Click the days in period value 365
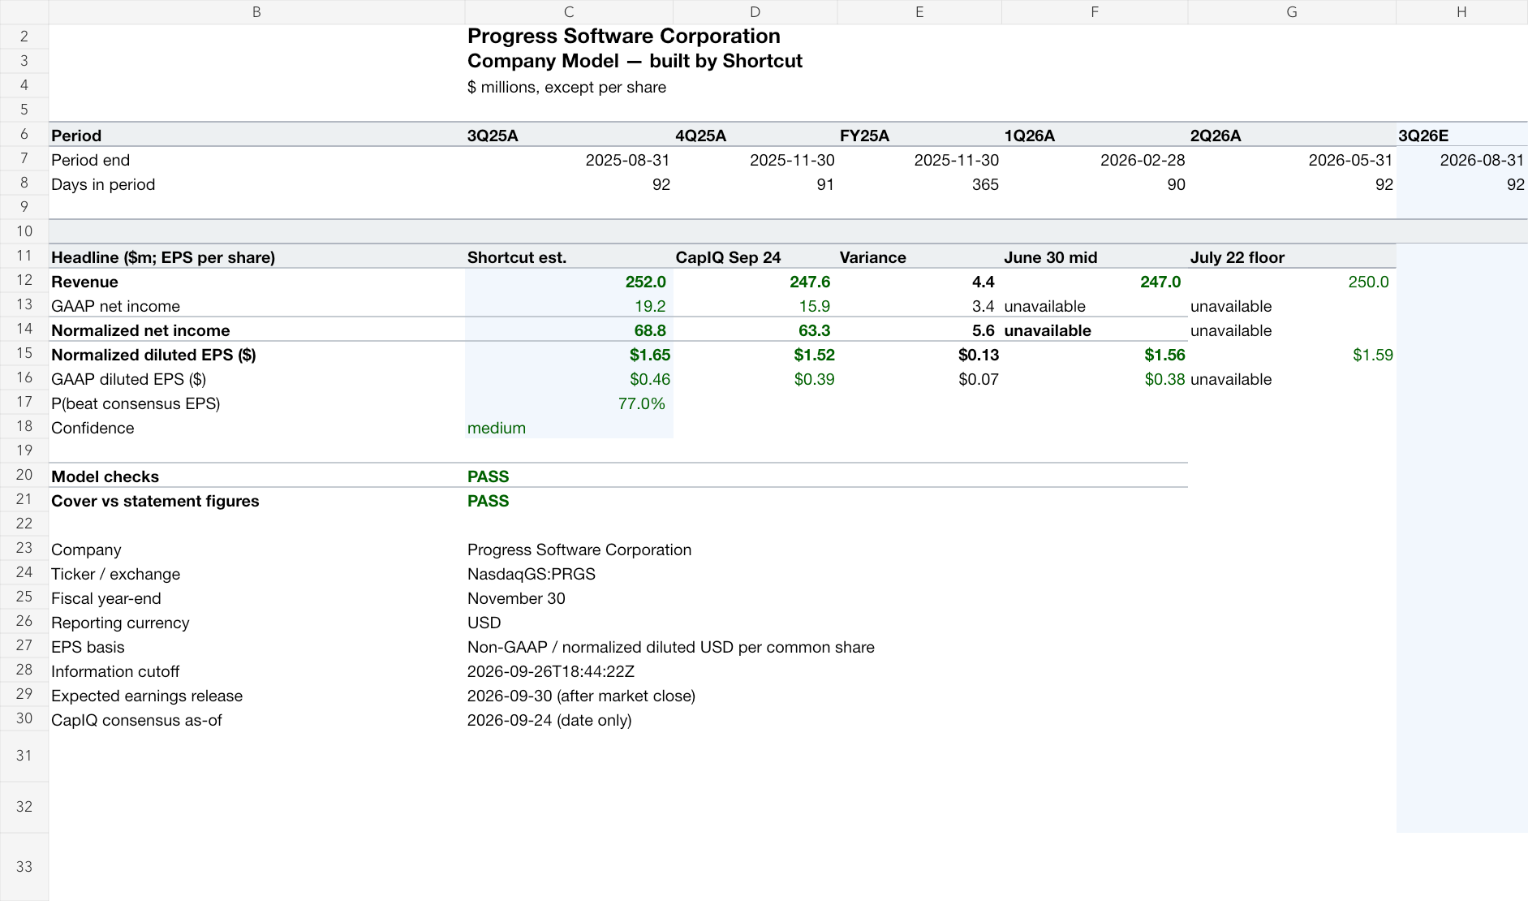The height and width of the screenshot is (901, 1528). tap(985, 184)
